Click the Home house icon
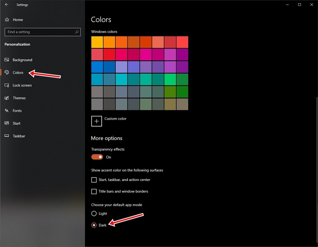The image size is (318, 247). pos(7,19)
